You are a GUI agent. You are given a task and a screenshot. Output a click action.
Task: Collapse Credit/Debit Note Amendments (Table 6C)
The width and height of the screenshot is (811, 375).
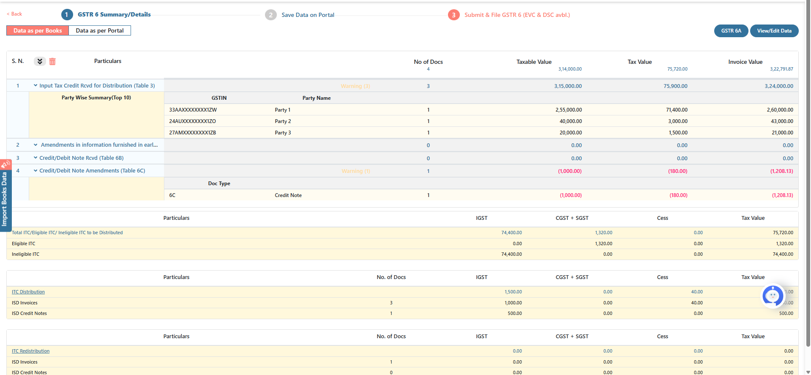[x=35, y=171]
